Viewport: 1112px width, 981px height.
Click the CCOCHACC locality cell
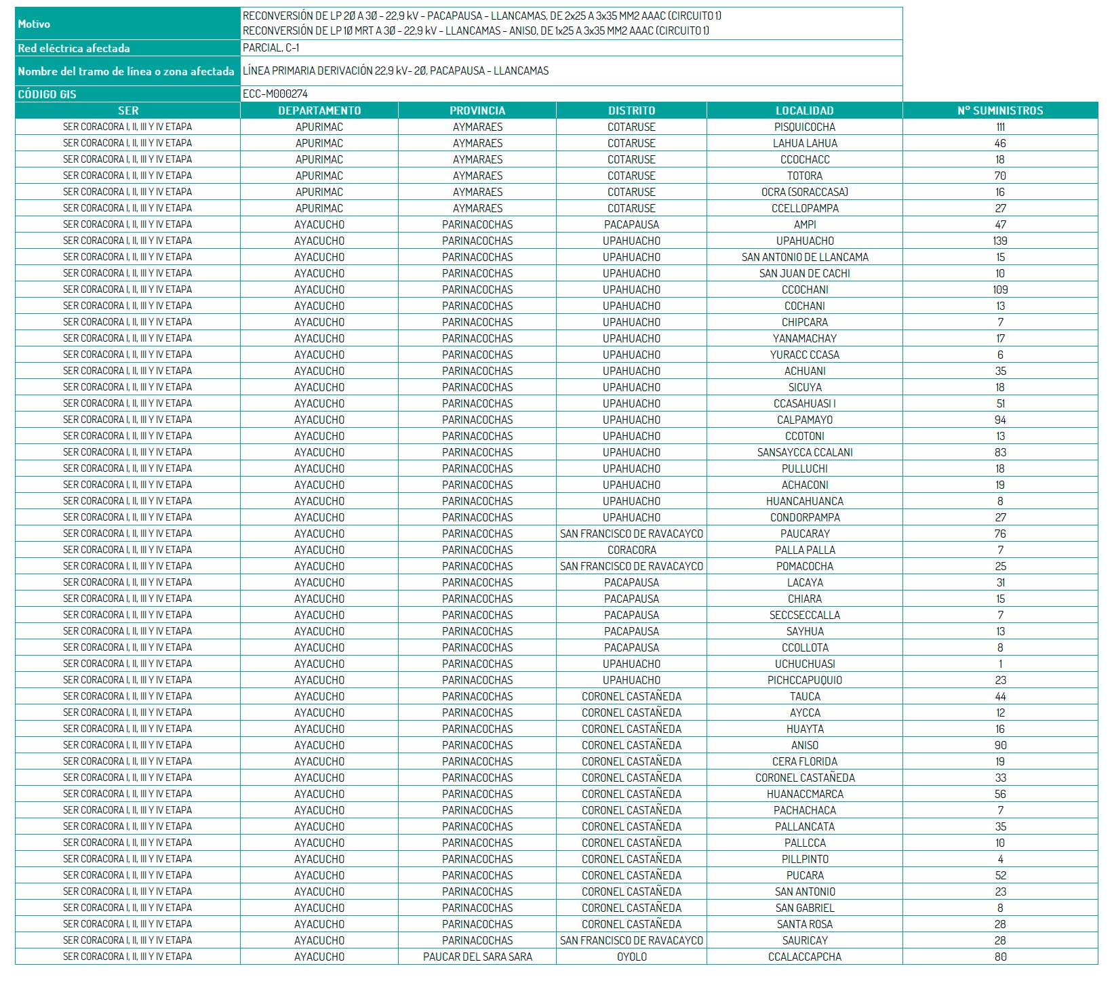point(805,159)
